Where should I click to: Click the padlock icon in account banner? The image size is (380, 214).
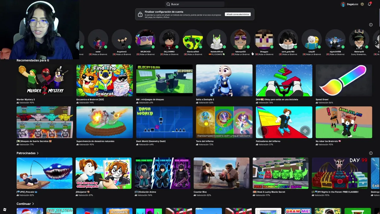pos(140,14)
